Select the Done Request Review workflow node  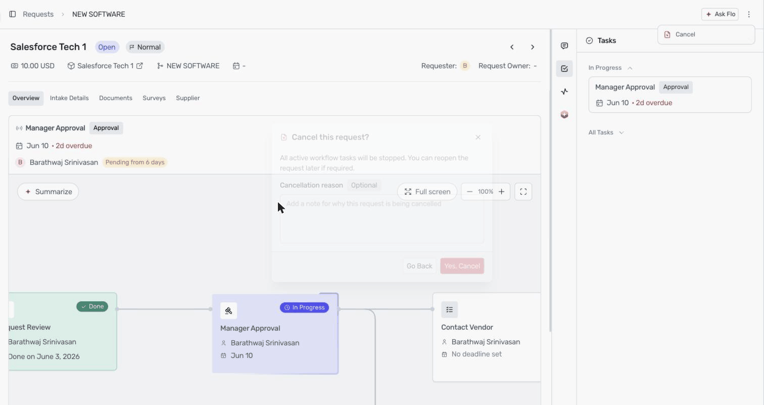pyautogui.click(x=63, y=332)
